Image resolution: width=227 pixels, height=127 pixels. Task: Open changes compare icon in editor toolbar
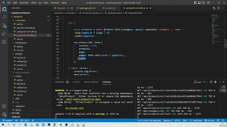[214, 8]
